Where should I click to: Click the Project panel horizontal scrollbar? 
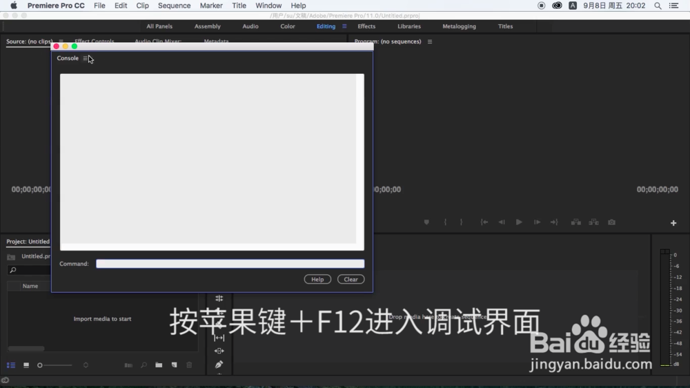pyautogui.click(x=26, y=349)
